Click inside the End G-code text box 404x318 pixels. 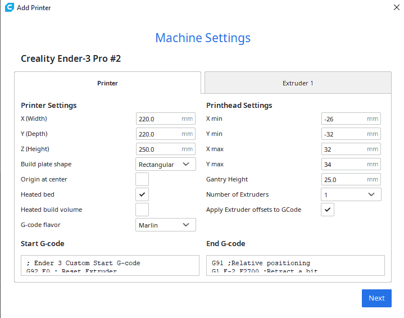pyautogui.click(x=296, y=265)
